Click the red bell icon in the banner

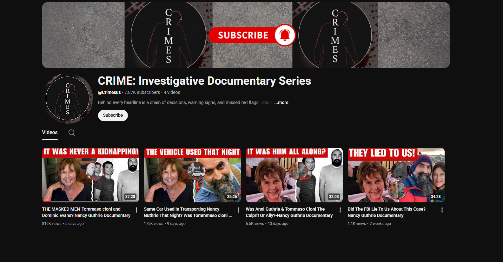pyautogui.click(x=285, y=35)
